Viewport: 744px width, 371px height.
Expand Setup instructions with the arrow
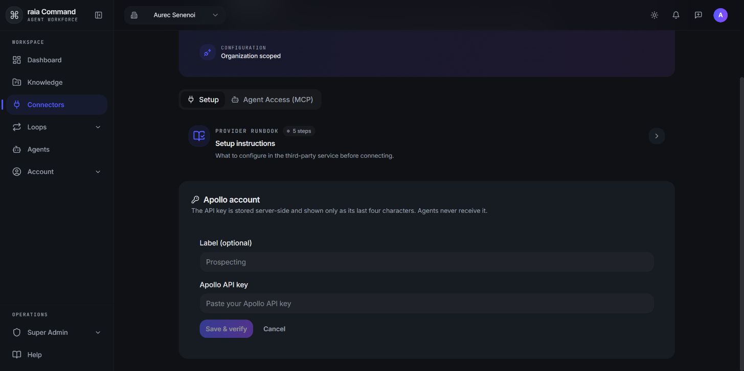coord(657,136)
